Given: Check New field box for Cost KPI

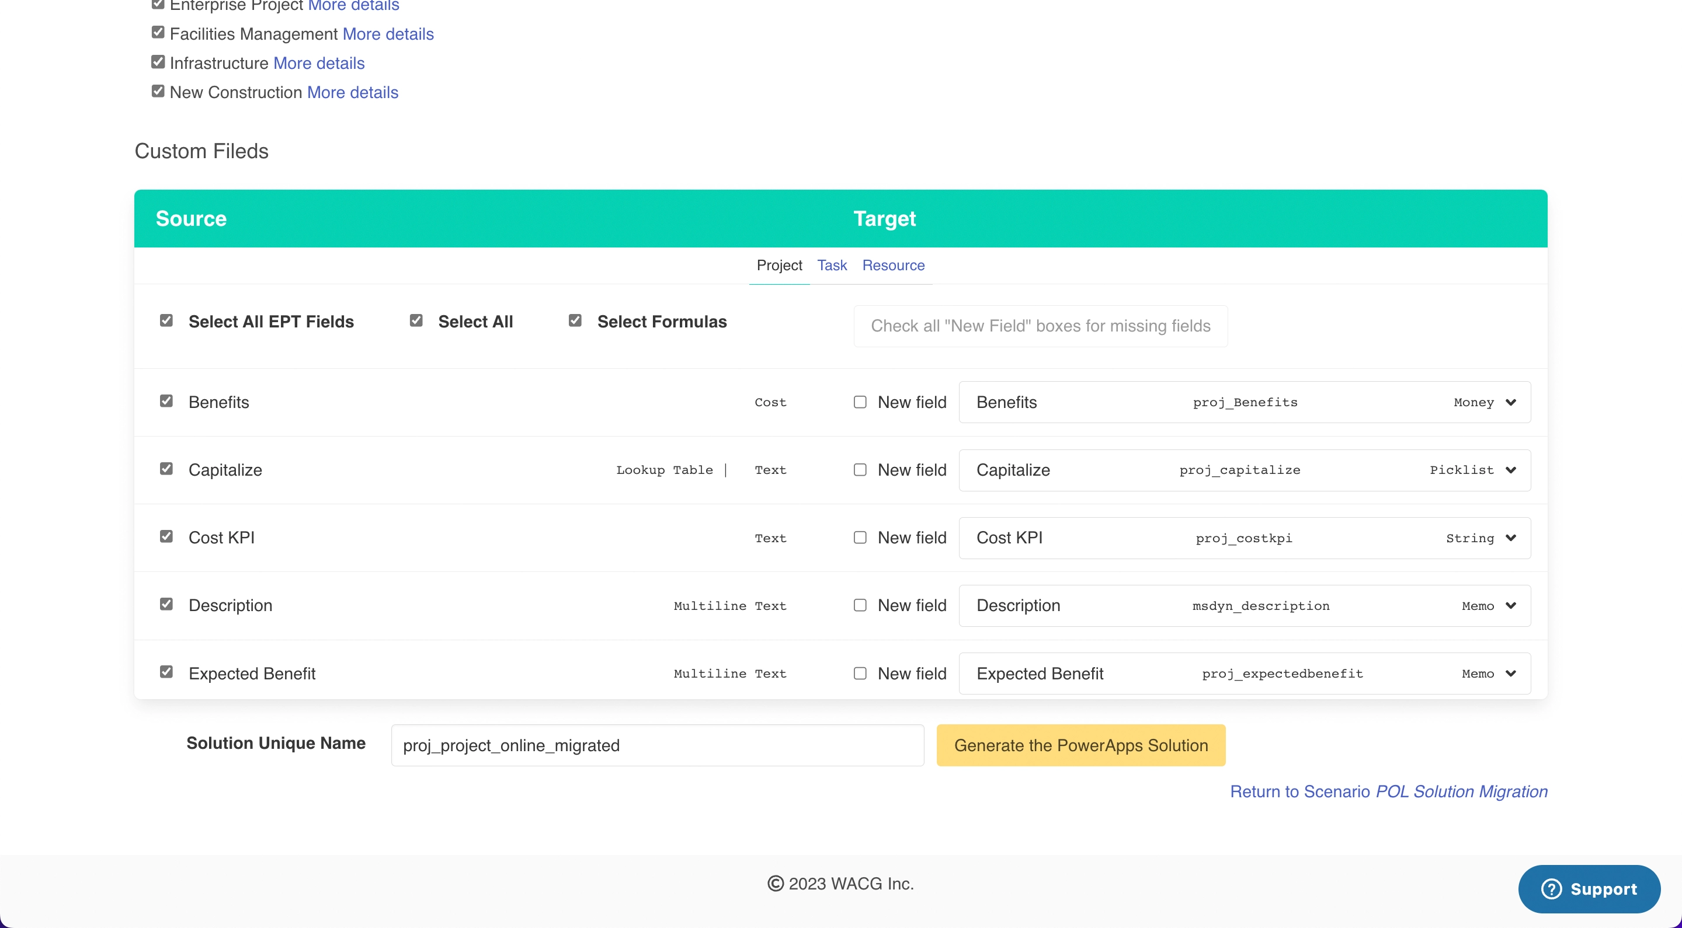Looking at the screenshot, I should [x=860, y=538].
